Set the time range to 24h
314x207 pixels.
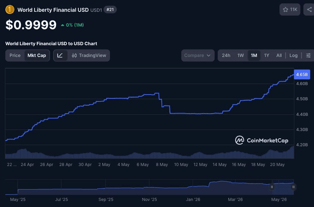pos(226,55)
